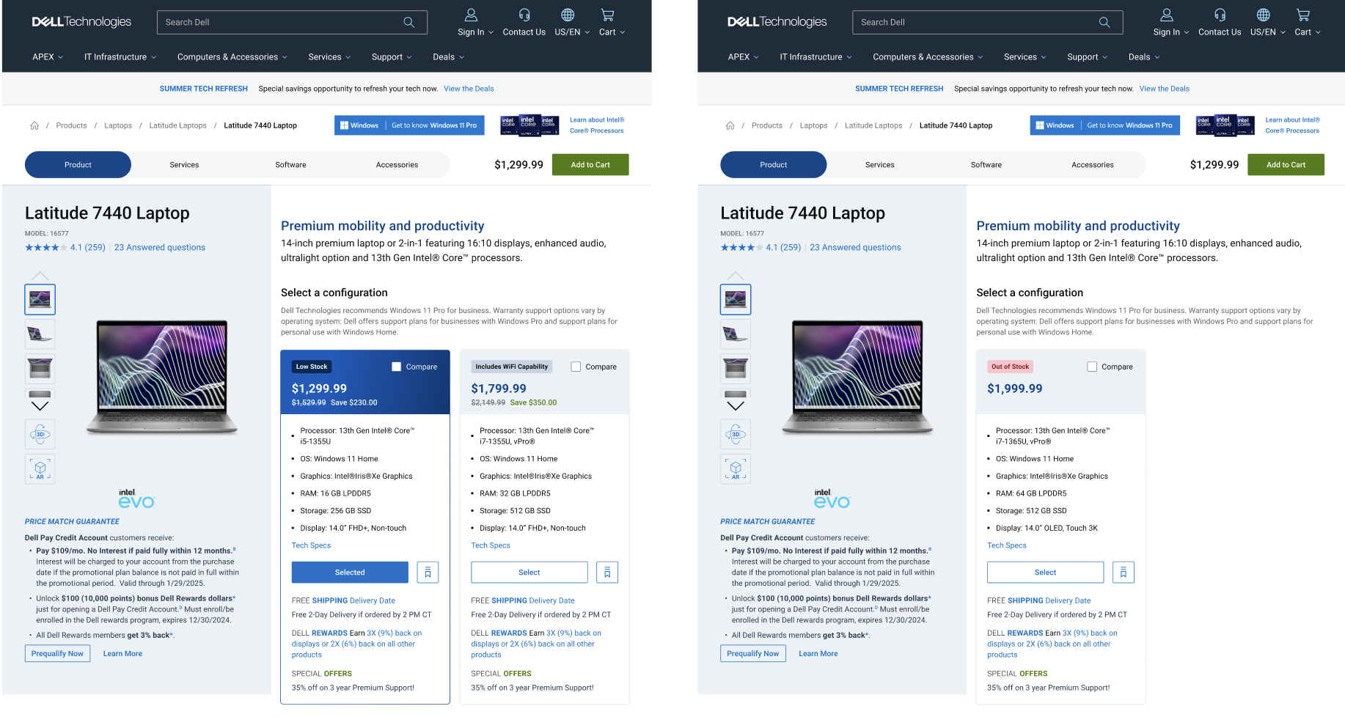Switch to the Accessories tab, left page
1345x717 pixels.
click(397, 165)
